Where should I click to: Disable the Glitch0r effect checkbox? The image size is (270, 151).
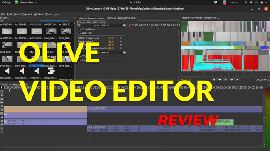81,33
